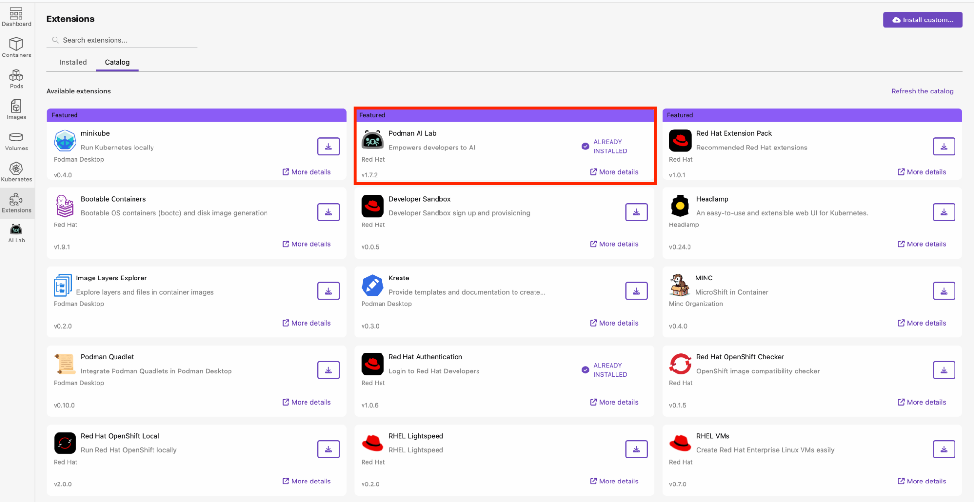
Task: Open More details for Kreate
Action: (614, 323)
